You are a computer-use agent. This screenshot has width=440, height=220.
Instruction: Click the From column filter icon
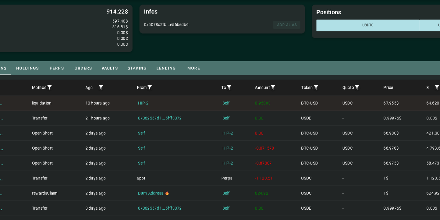[150, 88]
